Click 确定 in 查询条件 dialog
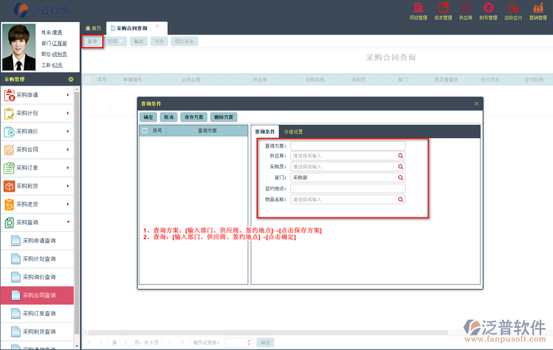Viewport: 553px width, 350px height. [x=148, y=117]
